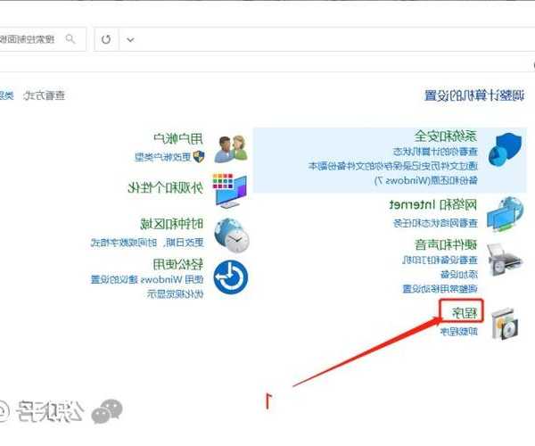This screenshot has height=446, width=535.
Task: Open the 外观和个性化 monitor icon
Action: [230, 190]
